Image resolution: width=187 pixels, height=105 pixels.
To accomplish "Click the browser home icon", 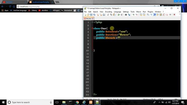I will 14,6.
